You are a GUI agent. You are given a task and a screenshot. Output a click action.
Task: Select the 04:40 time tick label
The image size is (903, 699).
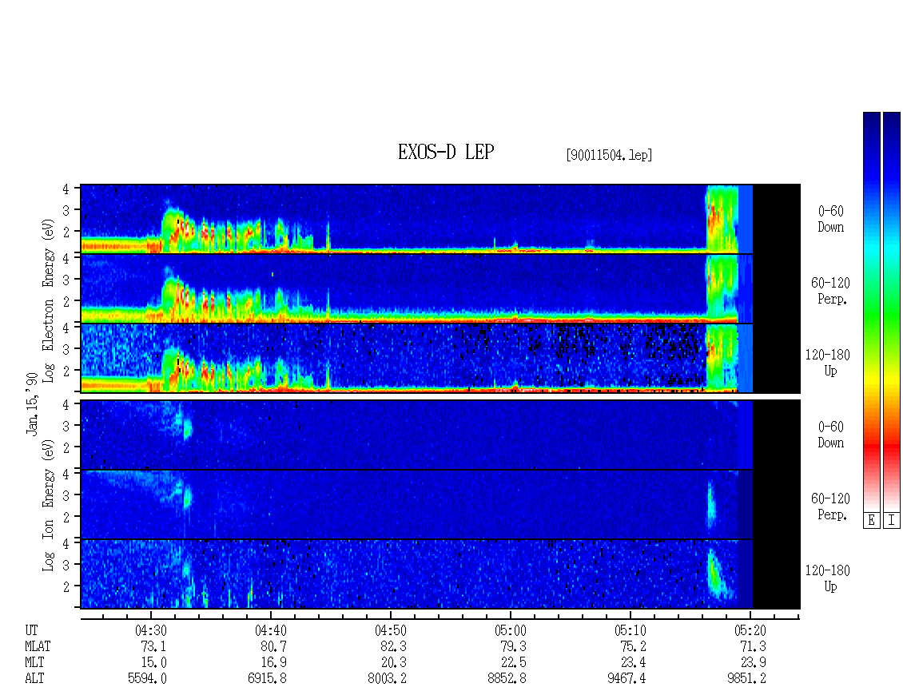(x=271, y=630)
